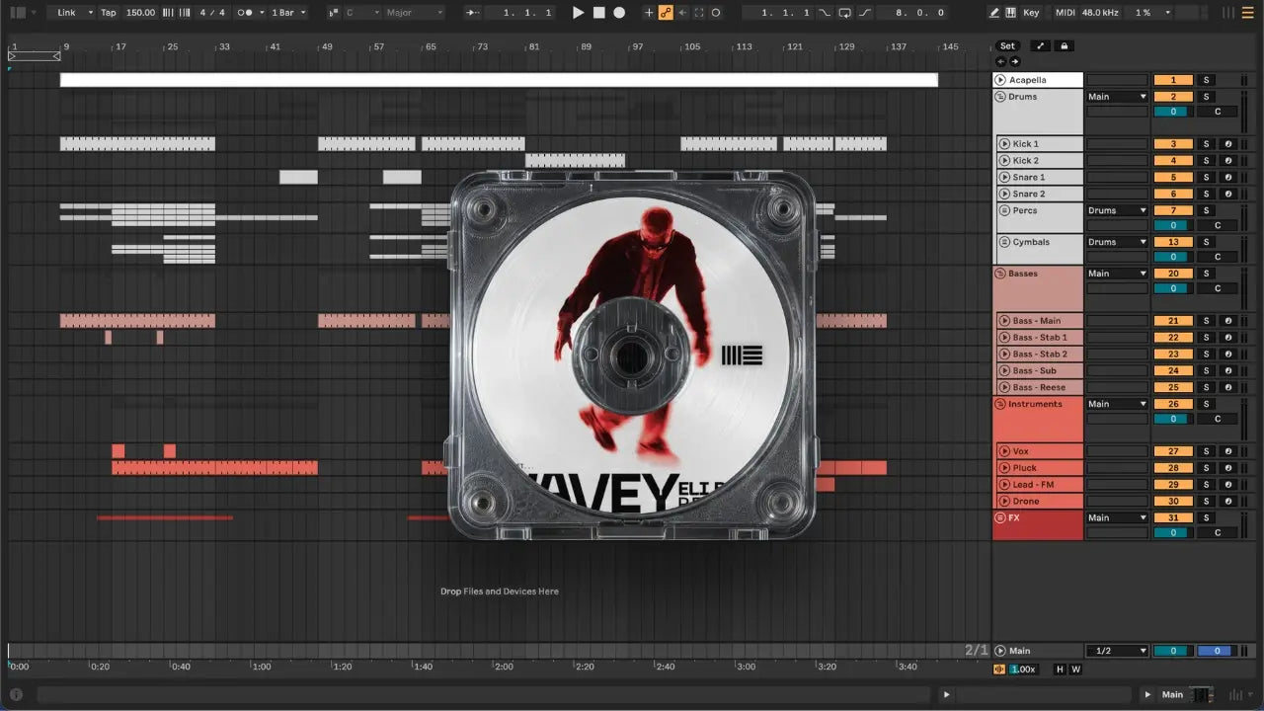Click the Tap tempo button
The width and height of the screenshot is (1264, 711).
click(x=108, y=13)
